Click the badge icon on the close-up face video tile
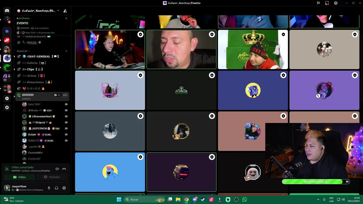363x204 pixels. click(212, 35)
